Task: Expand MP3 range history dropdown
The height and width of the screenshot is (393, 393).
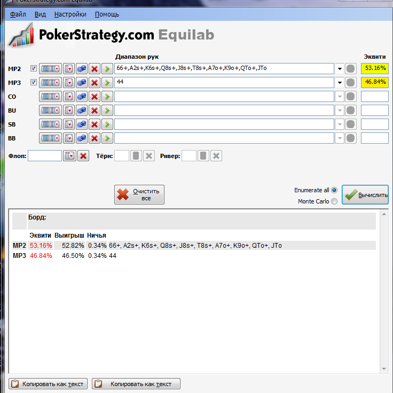Action: coord(340,82)
